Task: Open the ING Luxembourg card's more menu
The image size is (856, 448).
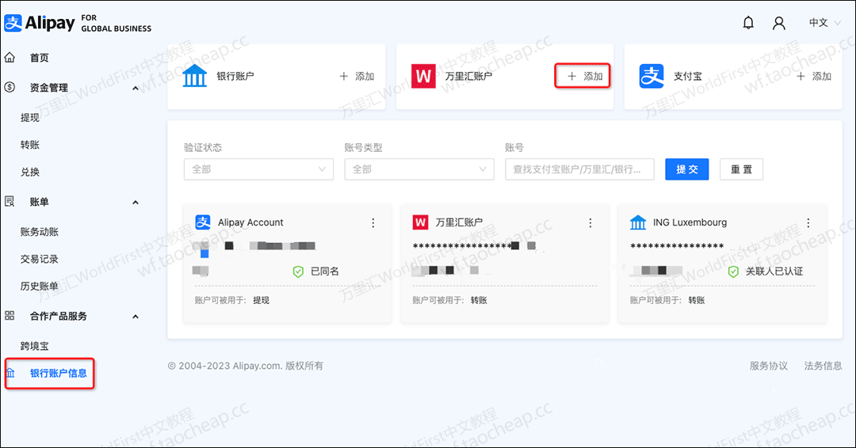Action: (x=808, y=223)
